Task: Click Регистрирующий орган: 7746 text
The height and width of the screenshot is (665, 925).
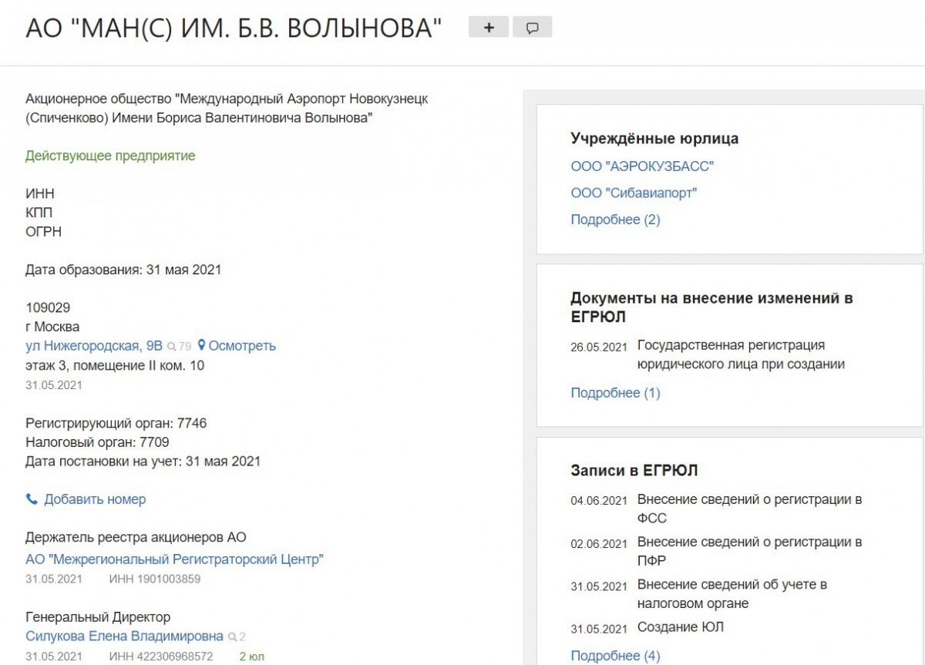Action: [x=116, y=423]
